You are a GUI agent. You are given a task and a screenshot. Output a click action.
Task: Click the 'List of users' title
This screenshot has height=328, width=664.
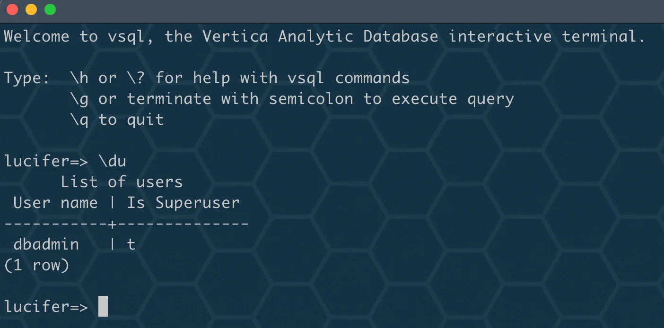pyautogui.click(x=122, y=182)
